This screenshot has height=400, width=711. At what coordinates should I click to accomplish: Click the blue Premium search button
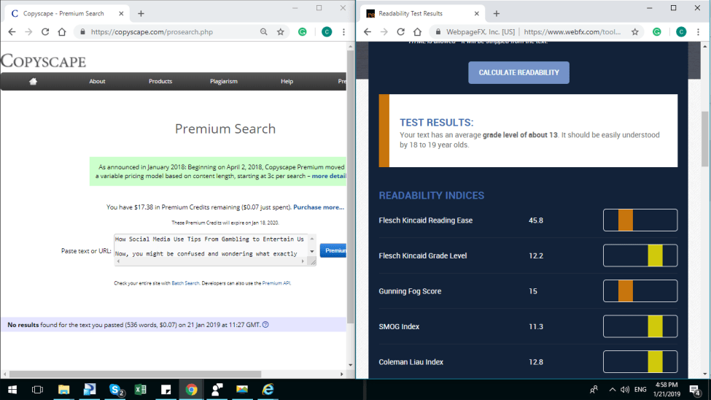333,250
